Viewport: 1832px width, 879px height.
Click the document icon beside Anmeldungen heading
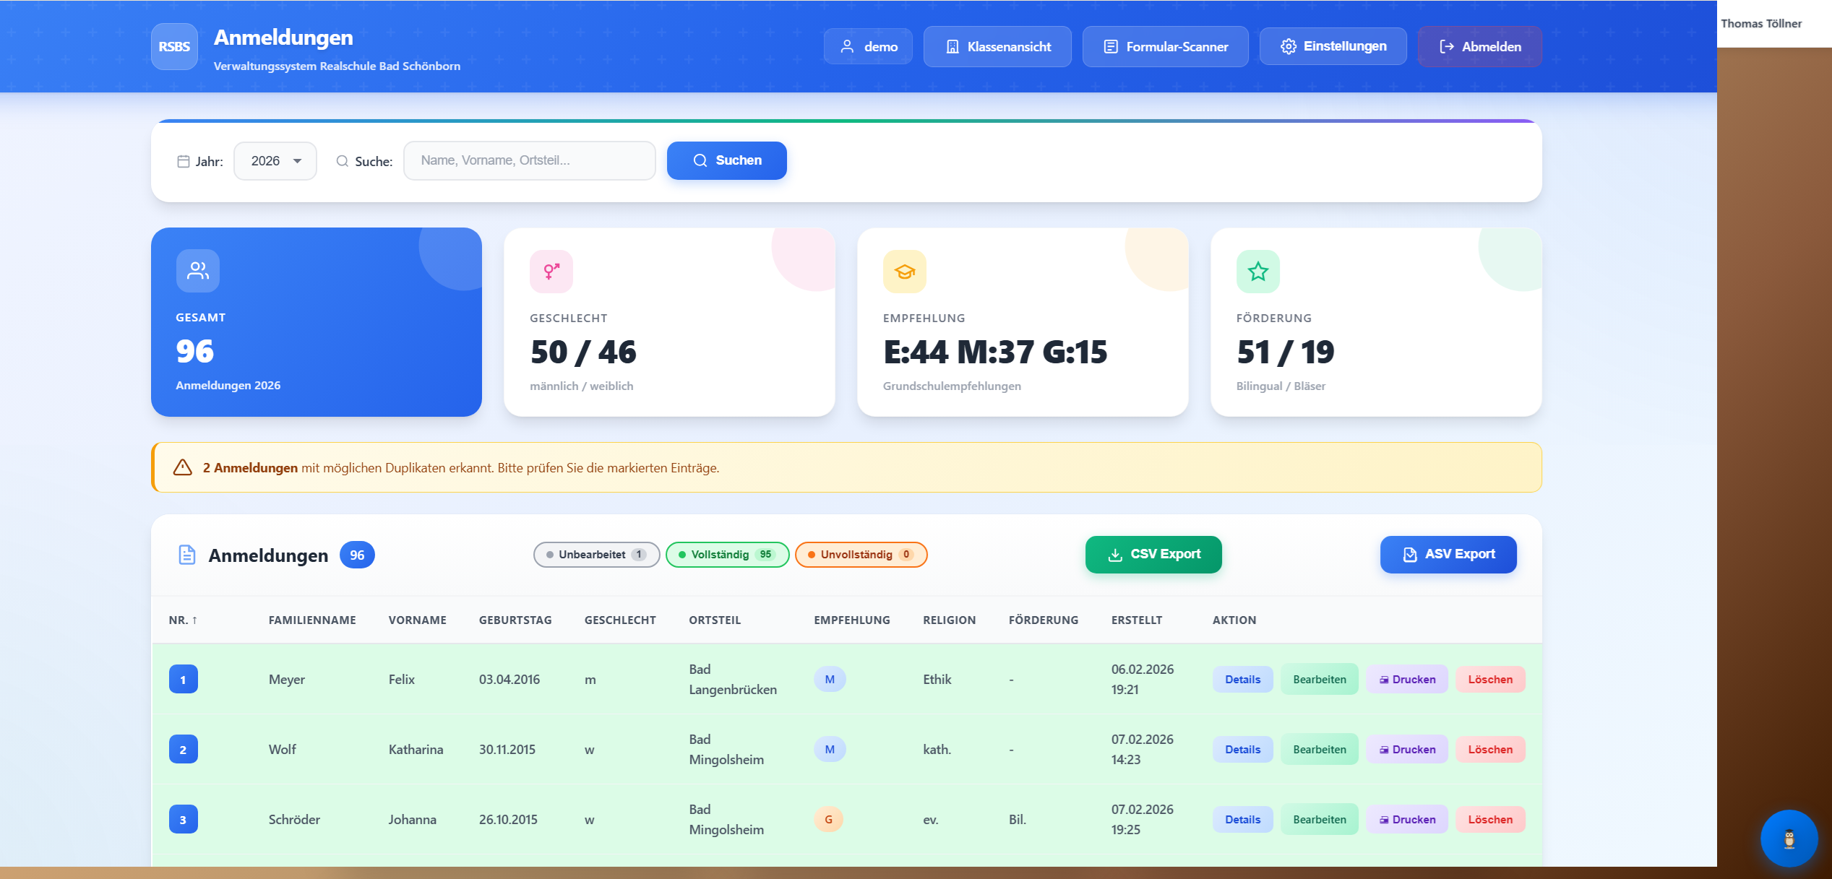[187, 555]
